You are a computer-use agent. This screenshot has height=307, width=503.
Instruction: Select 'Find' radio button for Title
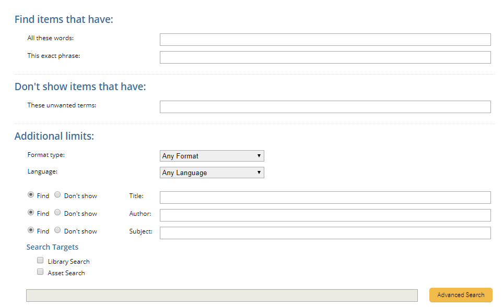(x=31, y=195)
